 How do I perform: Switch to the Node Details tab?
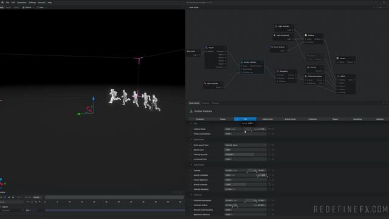coord(194,103)
